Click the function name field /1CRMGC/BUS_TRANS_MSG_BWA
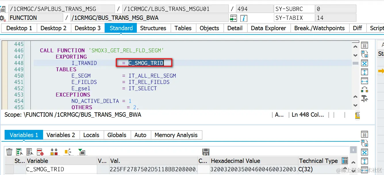Viewport: 384px width, 175px height. point(149,18)
